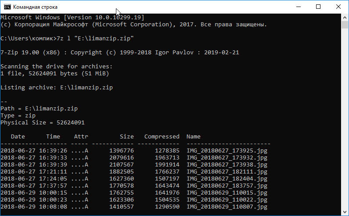This screenshot has width=349, height=216.
Task: Click the file name IMG_20180627_173925.jpg
Action: pyautogui.click(x=227, y=151)
